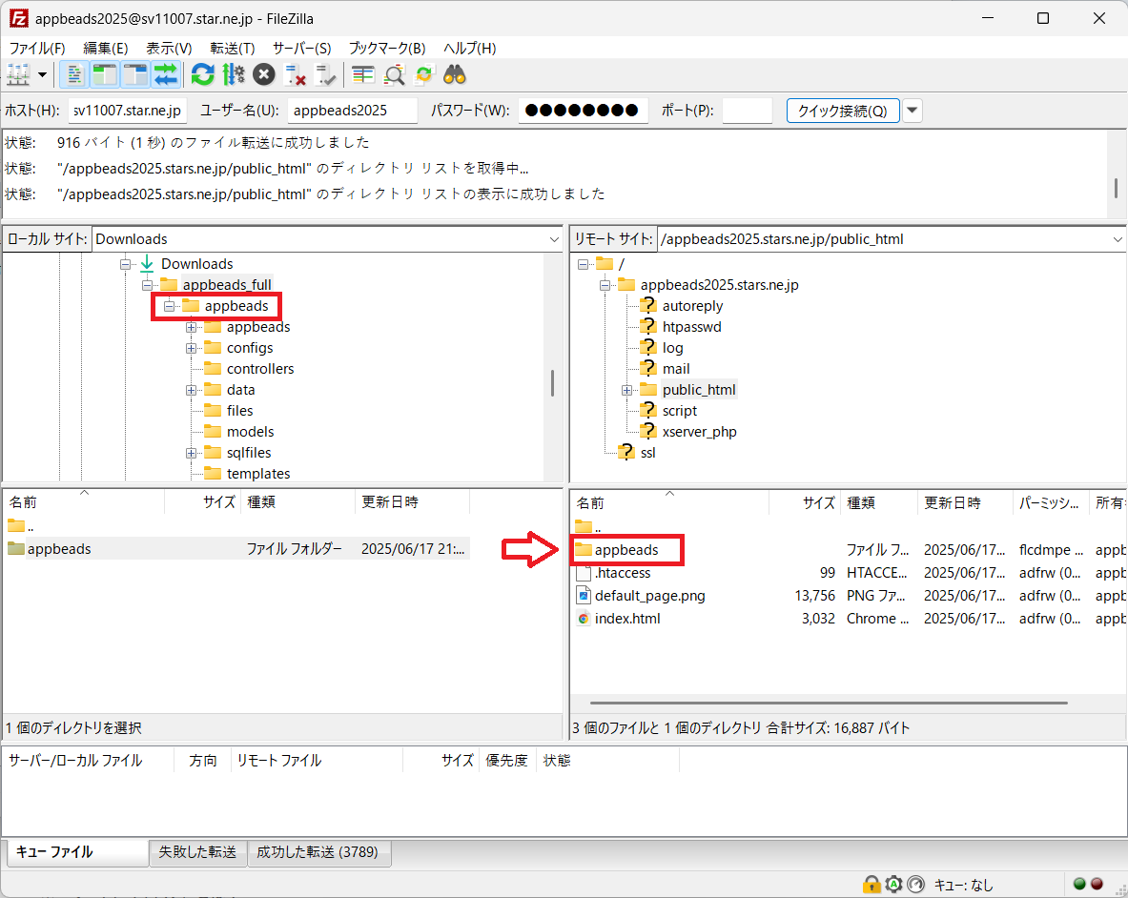
Task: Toggle the transfer queue display
Action: click(166, 74)
